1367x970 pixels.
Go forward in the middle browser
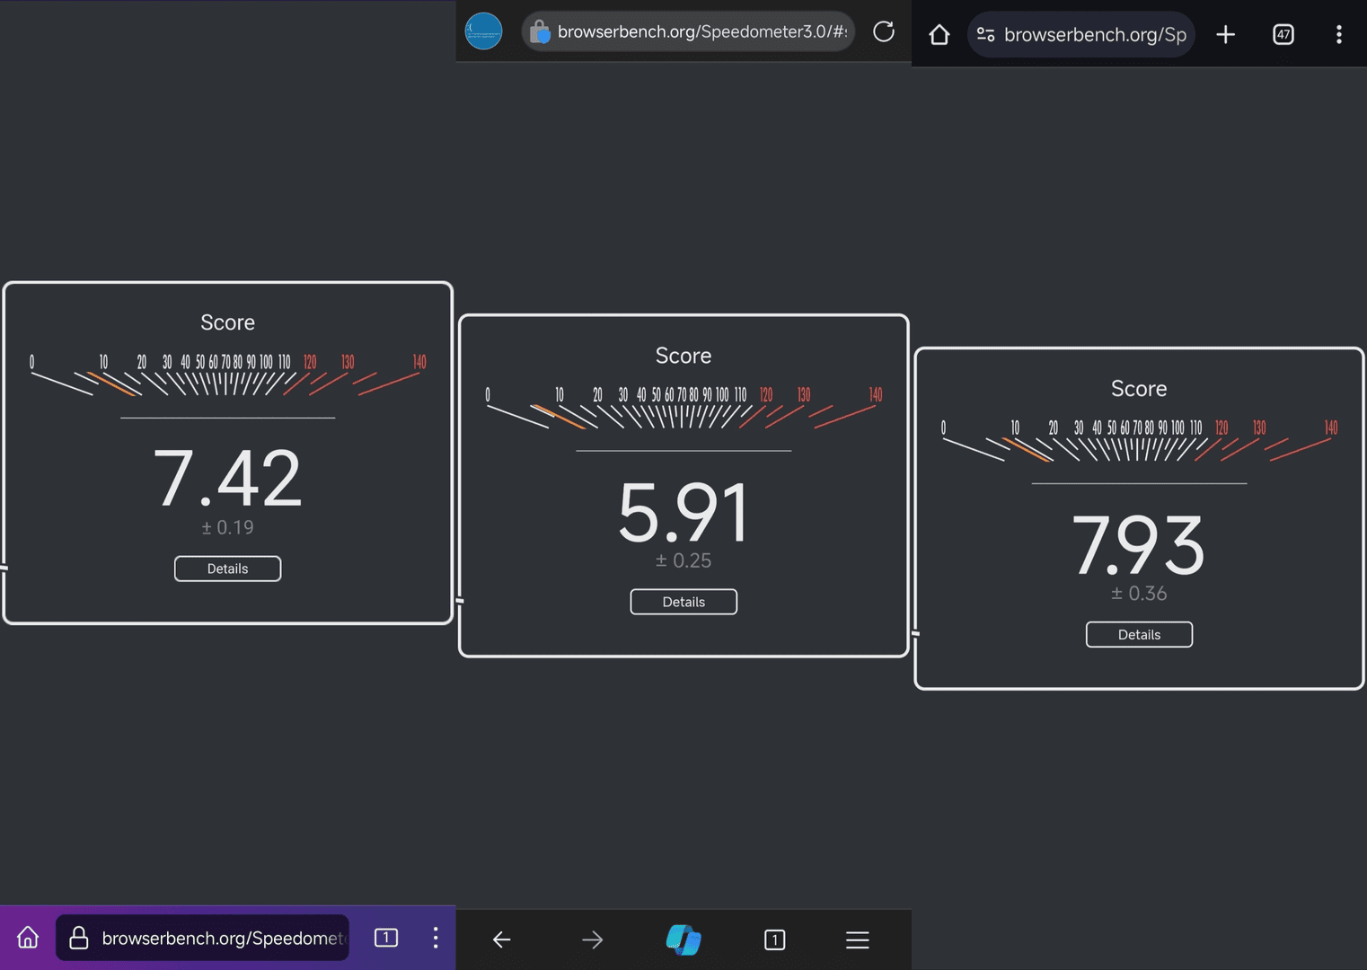pos(593,939)
